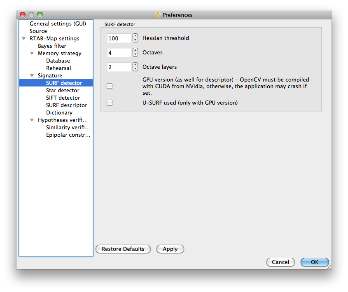Click the window resize grip corner
348x292 pixels.
[329, 267]
